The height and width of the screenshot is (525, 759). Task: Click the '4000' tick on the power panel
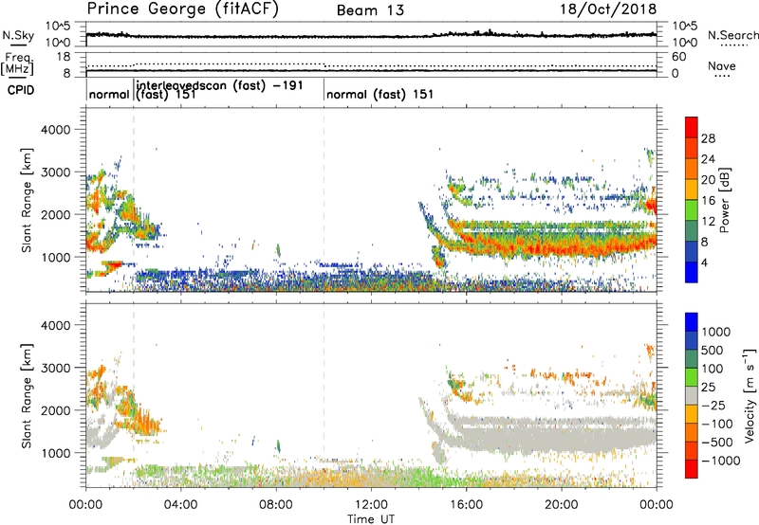click(x=55, y=130)
